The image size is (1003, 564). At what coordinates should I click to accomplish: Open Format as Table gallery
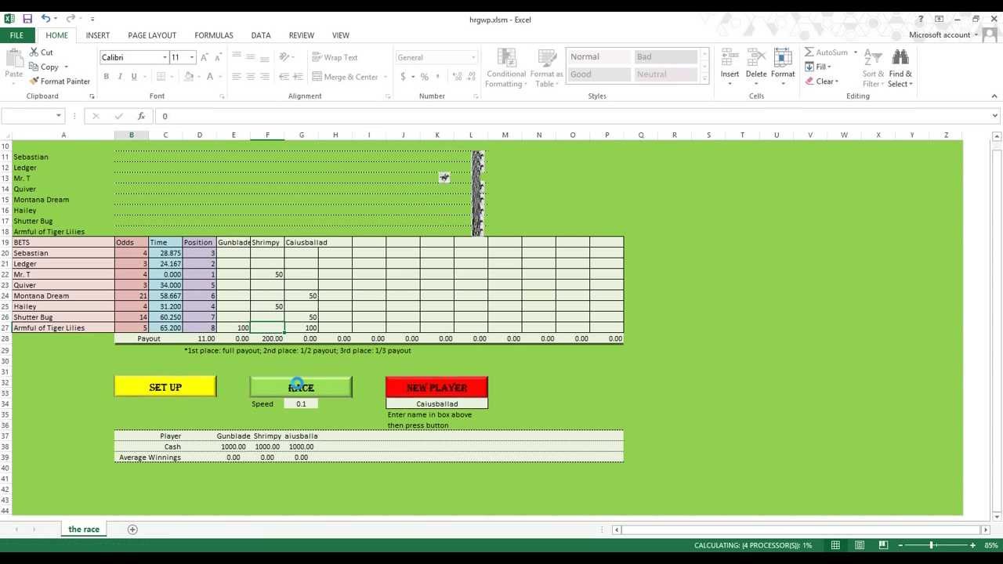tap(546, 69)
